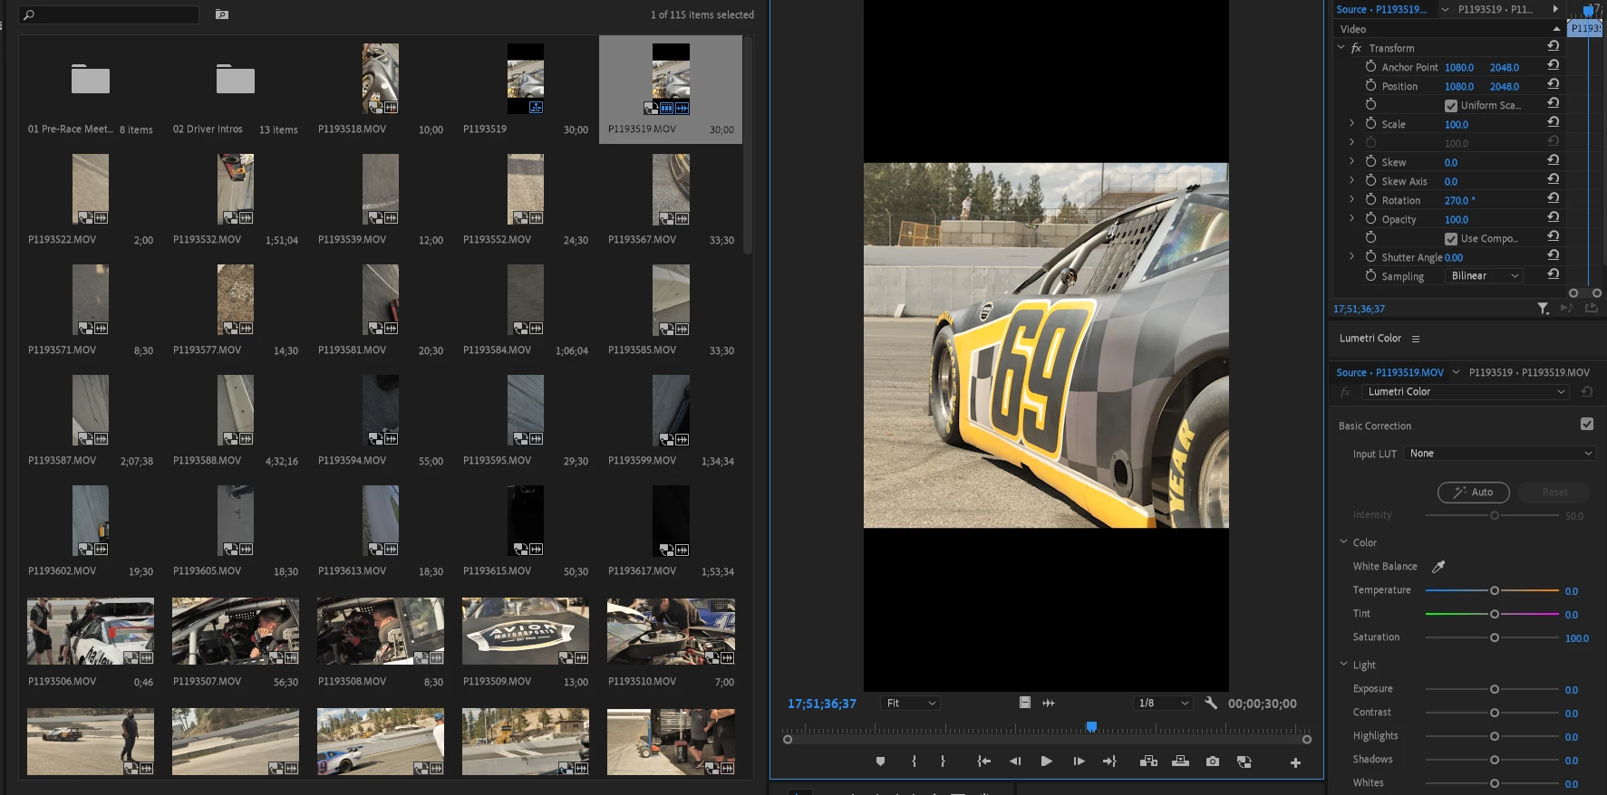This screenshot has height=795, width=1607.
Task: Click the find bin icon beside search
Action: point(222,14)
